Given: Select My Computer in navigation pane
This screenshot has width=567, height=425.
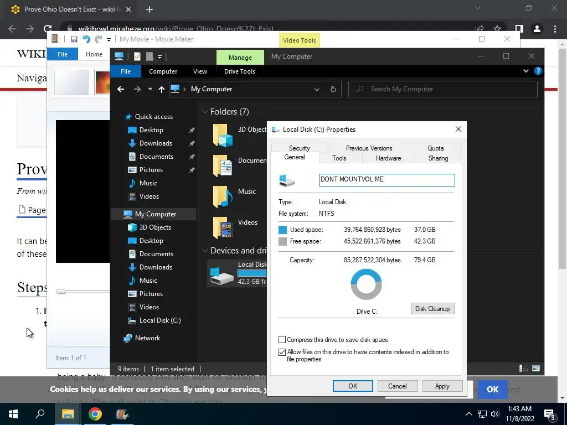Looking at the screenshot, I should pos(156,214).
